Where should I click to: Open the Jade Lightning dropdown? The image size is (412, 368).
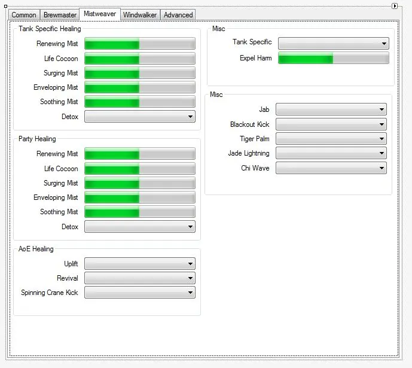[331, 153]
